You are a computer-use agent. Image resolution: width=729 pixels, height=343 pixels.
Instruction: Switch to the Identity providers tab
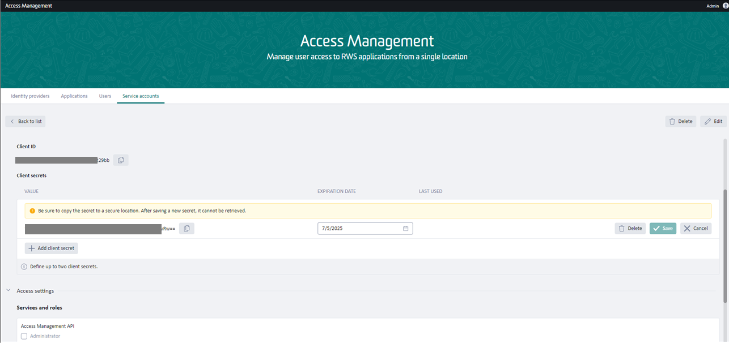[29, 96]
